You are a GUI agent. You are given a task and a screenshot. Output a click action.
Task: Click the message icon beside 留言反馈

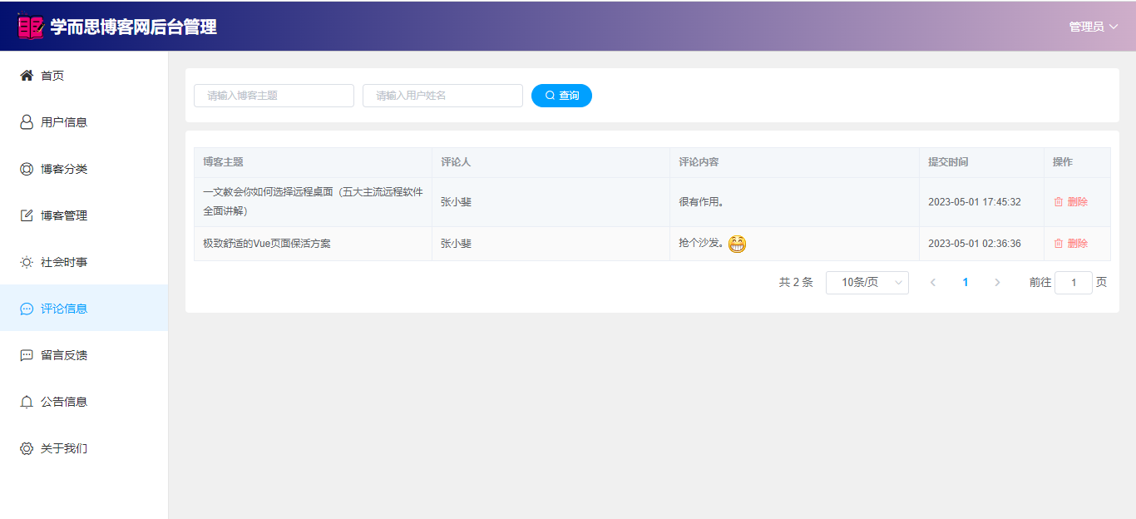coord(27,355)
